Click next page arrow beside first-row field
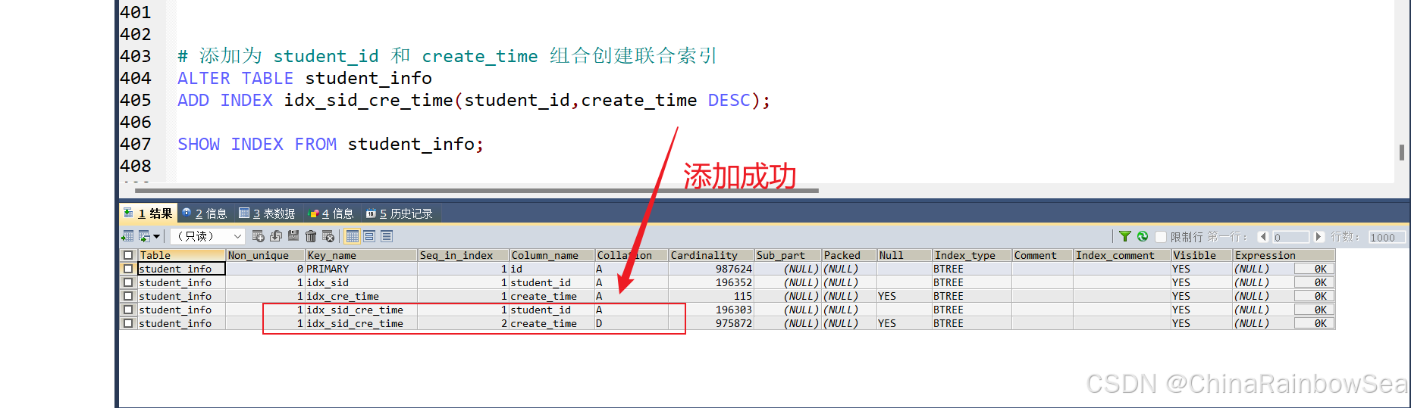Screen dimensions: 1411x408 point(1319,237)
